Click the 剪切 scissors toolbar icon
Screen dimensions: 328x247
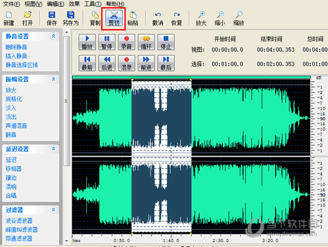click(x=114, y=18)
